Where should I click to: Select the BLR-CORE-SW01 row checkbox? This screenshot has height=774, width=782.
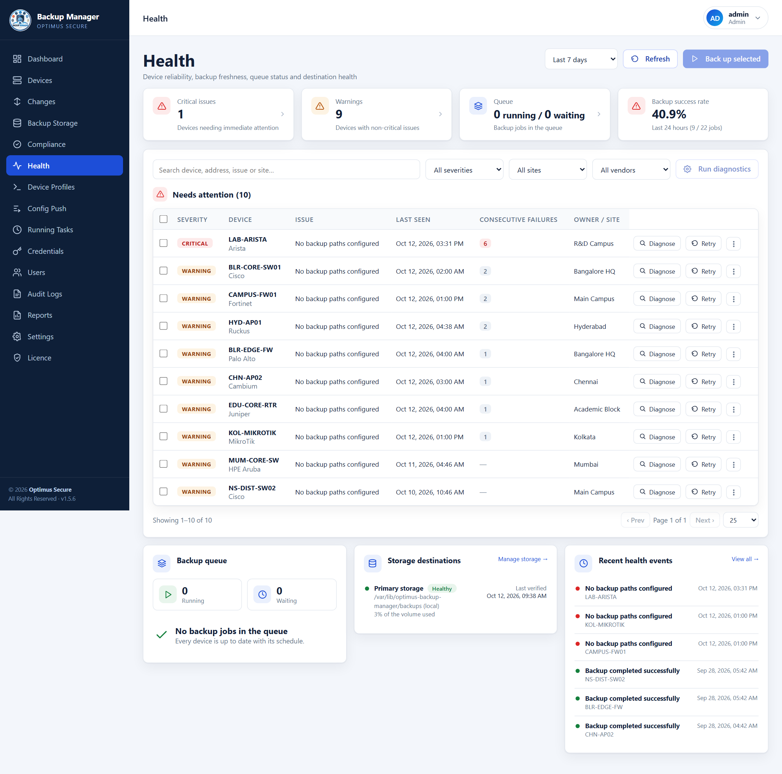pos(163,271)
